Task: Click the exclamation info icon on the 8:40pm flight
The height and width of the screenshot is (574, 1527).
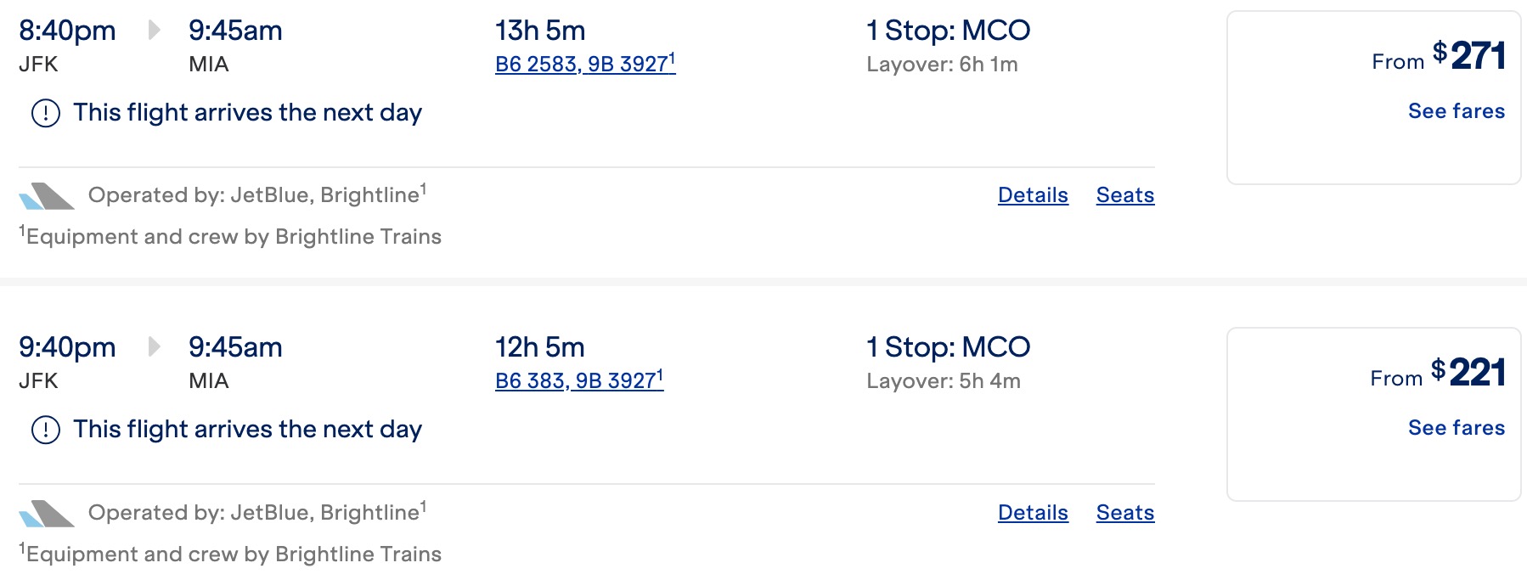Action: 46,113
